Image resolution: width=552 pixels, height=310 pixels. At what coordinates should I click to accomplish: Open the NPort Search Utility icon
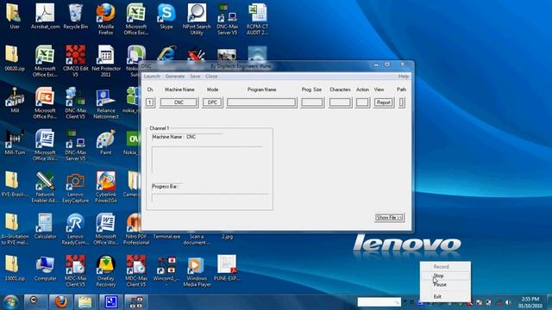[197, 19]
